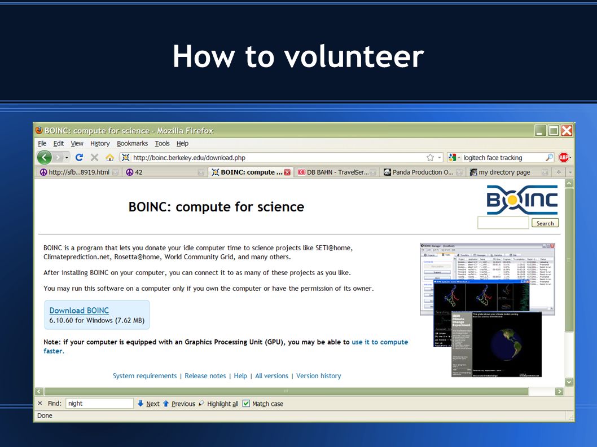Open the Tools menu

[x=162, y=143]
